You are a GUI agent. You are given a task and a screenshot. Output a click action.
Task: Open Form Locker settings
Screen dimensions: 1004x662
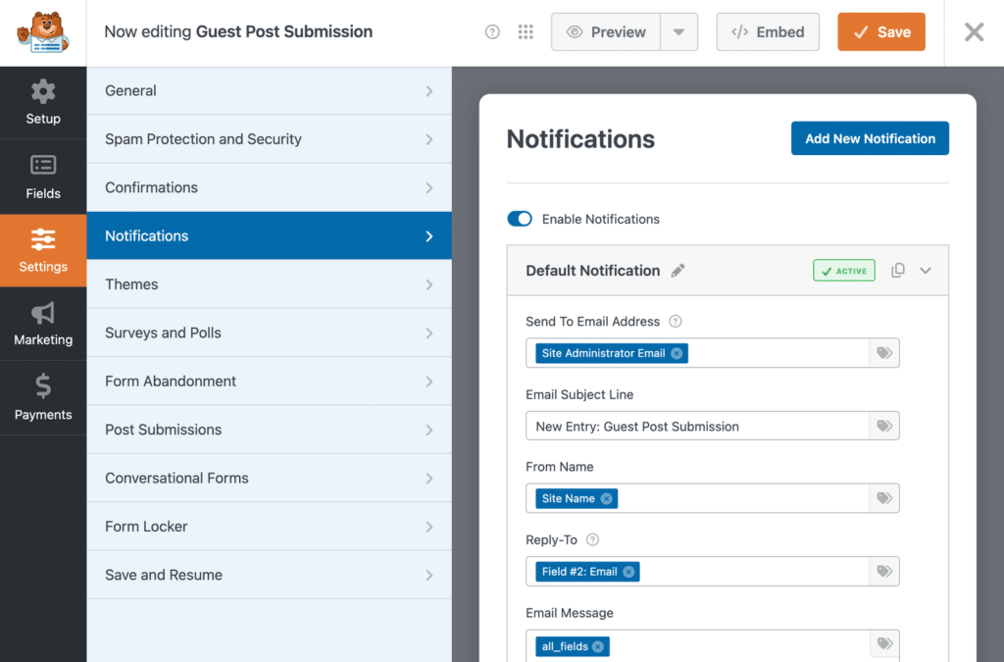click(269, 527)
